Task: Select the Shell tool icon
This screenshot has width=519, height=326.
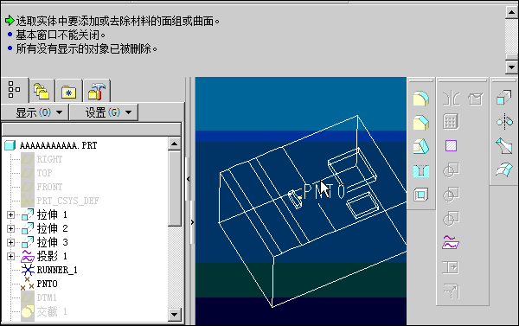Action: click(421, 195)
